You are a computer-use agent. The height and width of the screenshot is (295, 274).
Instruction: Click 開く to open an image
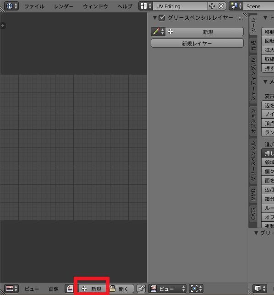[121, 289]
